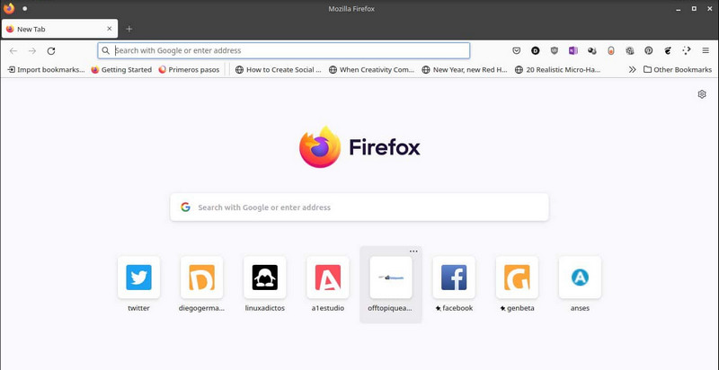The width and height of the screenshot is (719, 370).
Task: Open the How to Create Social... bookmark
Action: point(279,70)
